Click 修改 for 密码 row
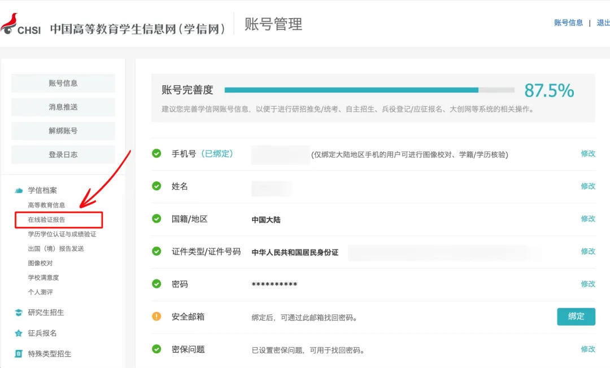Image resolution: width=610 pixels, height=368 pixels. pyautogui.click(x=588, y=284)
